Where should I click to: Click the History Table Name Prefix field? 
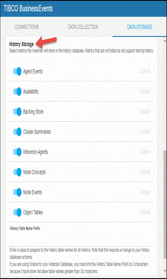(81, 239)
